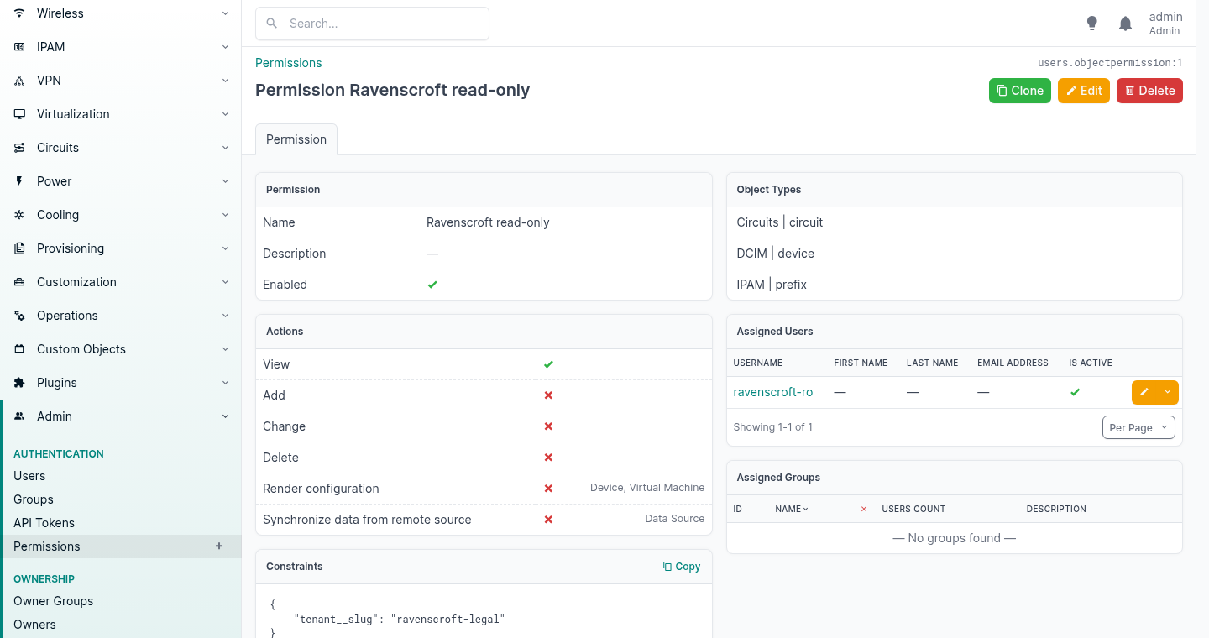Expand the Virtualization menu section
This screenshot has width=1209, height=638.
pos(121,114)
